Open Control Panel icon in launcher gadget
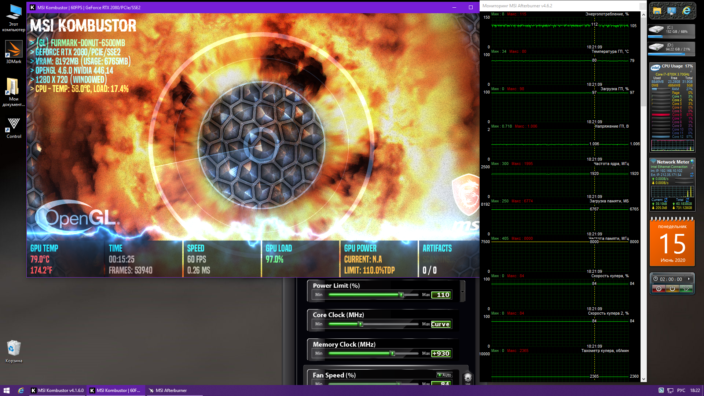This screenshot has height=396, width=704. click(x=672, y=11)
